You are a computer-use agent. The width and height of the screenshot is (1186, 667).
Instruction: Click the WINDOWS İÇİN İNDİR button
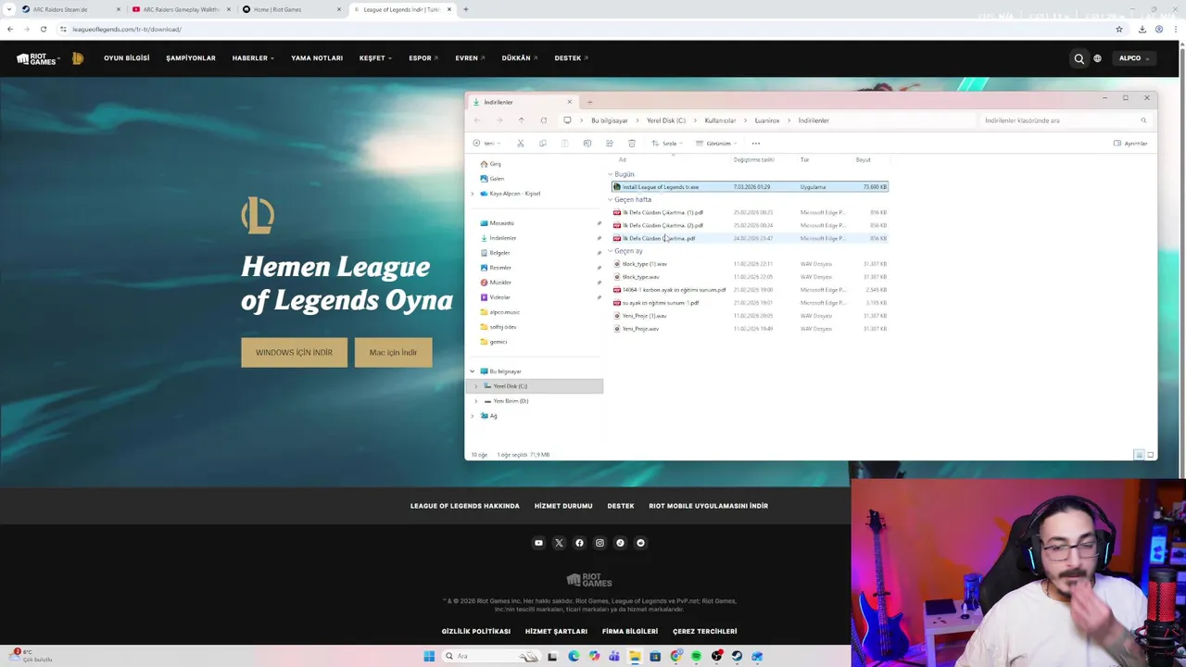[295, 353]
